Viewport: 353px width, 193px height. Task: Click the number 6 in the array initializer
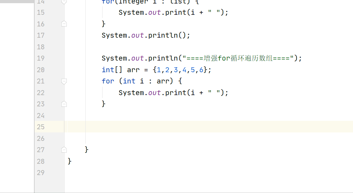(201, 70)
